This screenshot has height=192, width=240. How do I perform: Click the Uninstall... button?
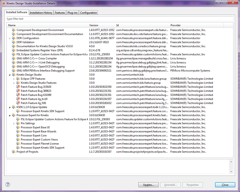pyautogui.click(x=171, y=185)
